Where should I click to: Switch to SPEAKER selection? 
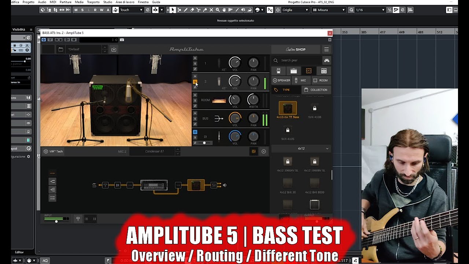tap(281, 80)
